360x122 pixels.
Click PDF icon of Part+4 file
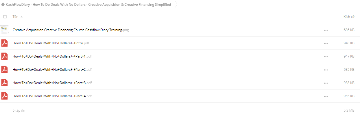point(4,96)
